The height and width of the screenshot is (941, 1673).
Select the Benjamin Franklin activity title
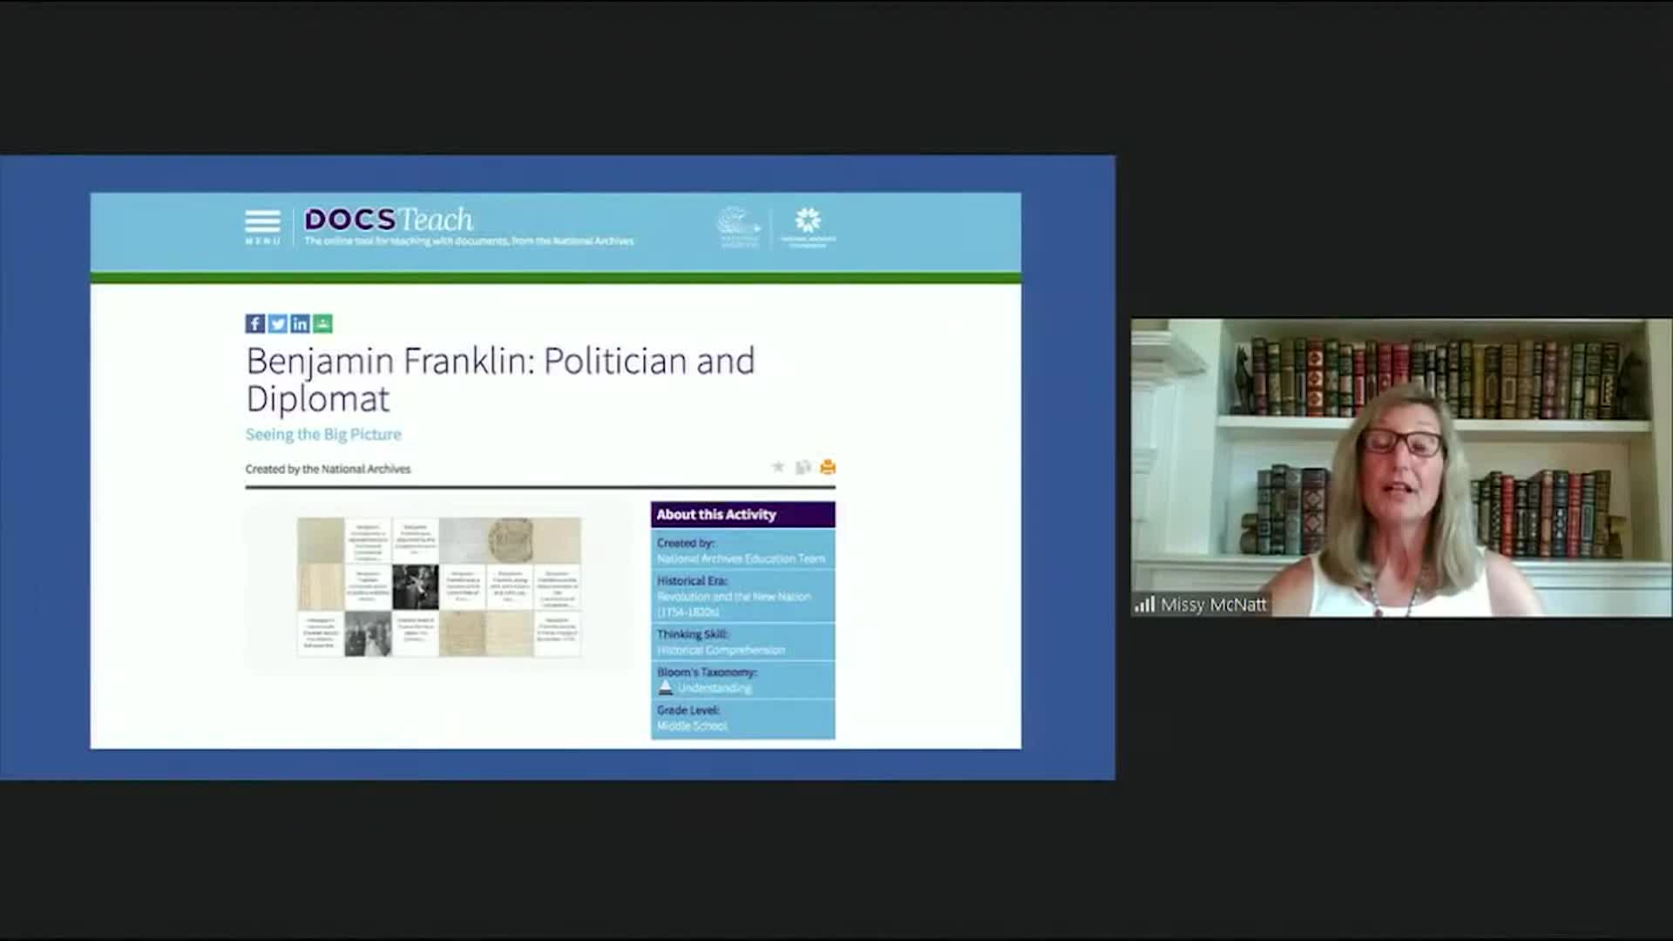pos(500,379)
